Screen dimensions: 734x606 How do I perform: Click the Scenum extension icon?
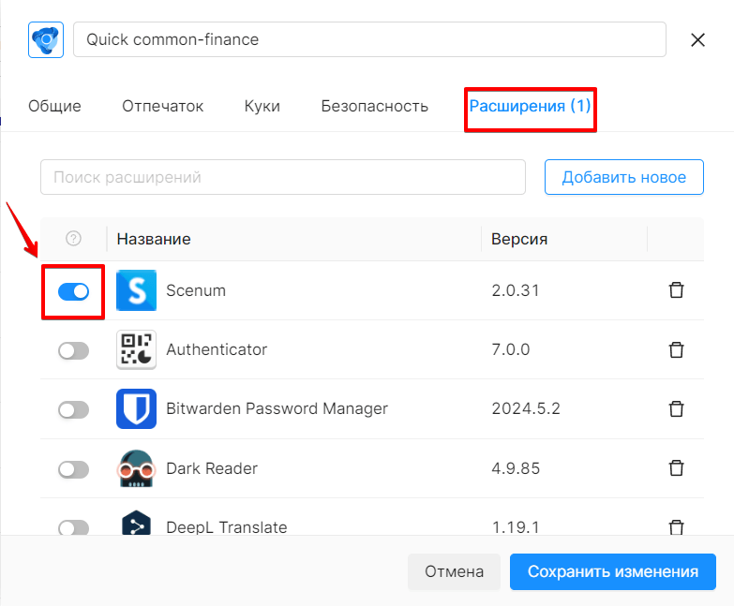(x=136, y=290)
